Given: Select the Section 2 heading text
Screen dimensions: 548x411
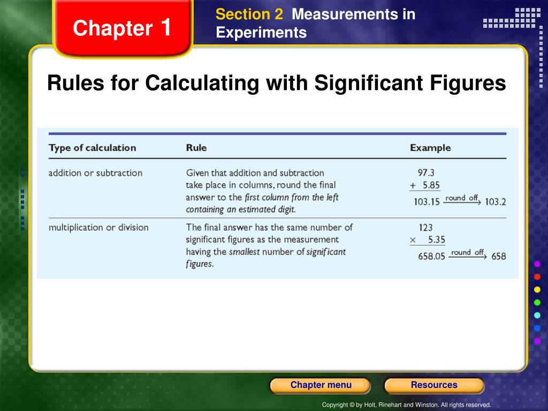Looking at the screenshot, I should click(249, 14).
